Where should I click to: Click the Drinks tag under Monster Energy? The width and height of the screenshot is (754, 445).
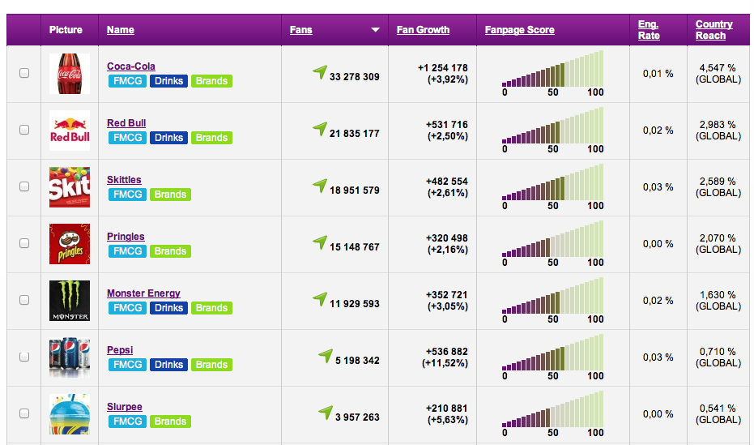(168, 308)
